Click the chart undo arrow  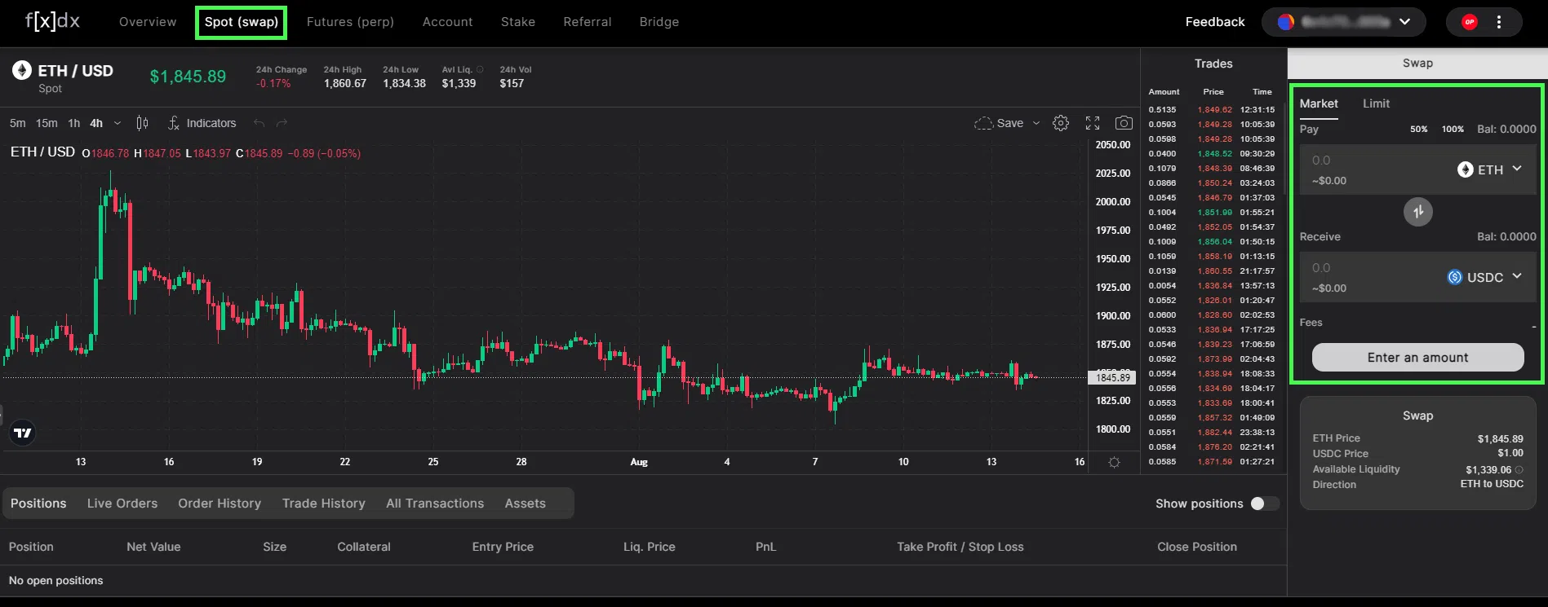(259, 123)
